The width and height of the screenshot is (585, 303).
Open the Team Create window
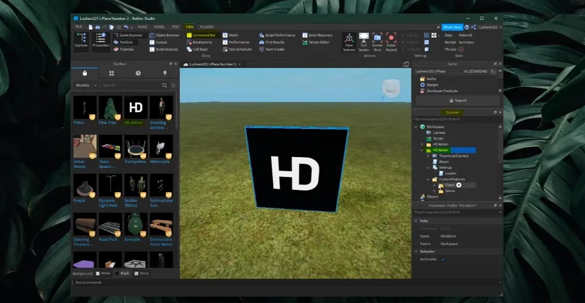point(272,49)
